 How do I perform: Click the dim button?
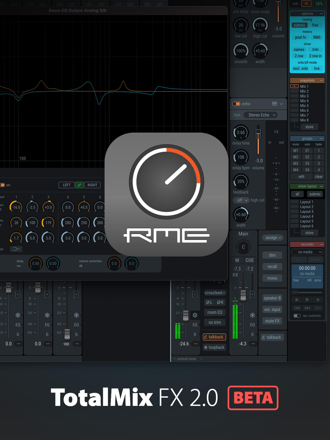[x=272, y=255]
